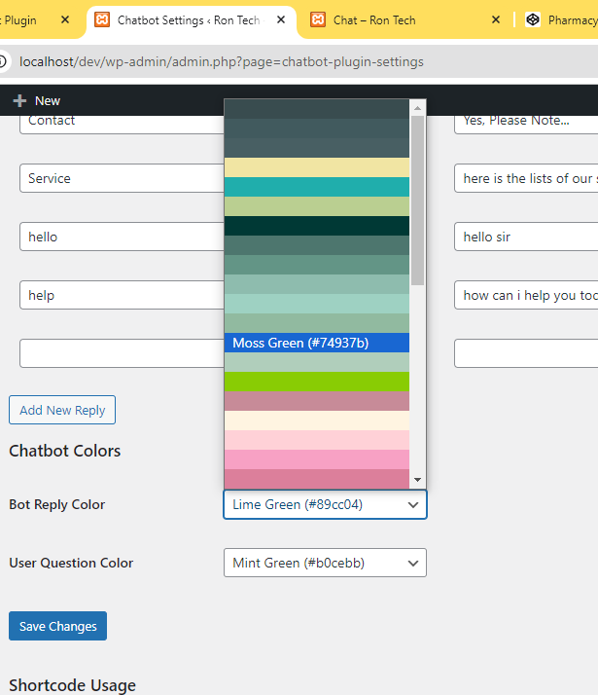The height and width of the screenshot is (695, 598).
Task: Click the plus icon beside New
Action: tap(19, 100)
